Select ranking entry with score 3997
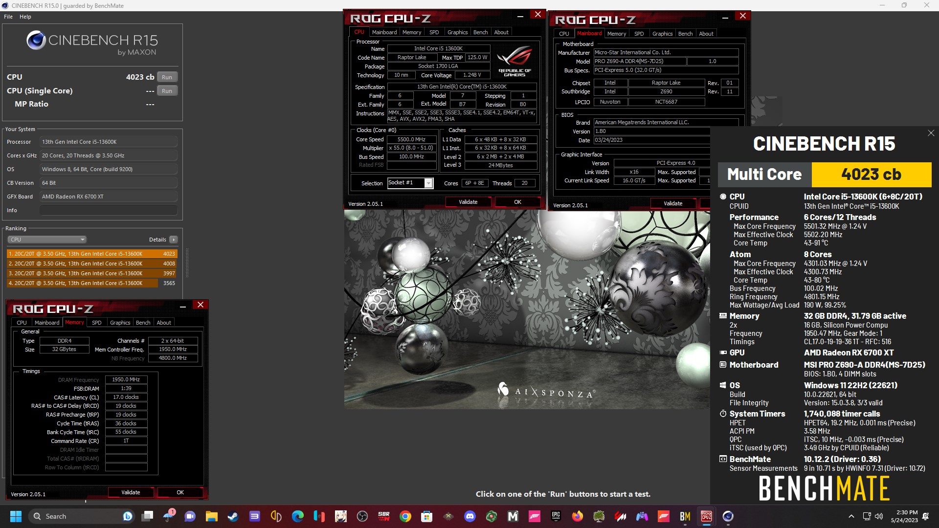Image resolution: width=939 pixels, height=528 pixels. coord(92,273)
